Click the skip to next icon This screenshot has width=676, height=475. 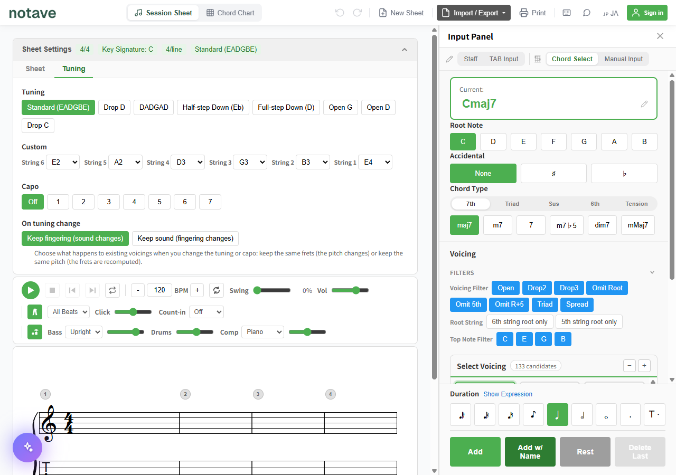tap(92, 290)
